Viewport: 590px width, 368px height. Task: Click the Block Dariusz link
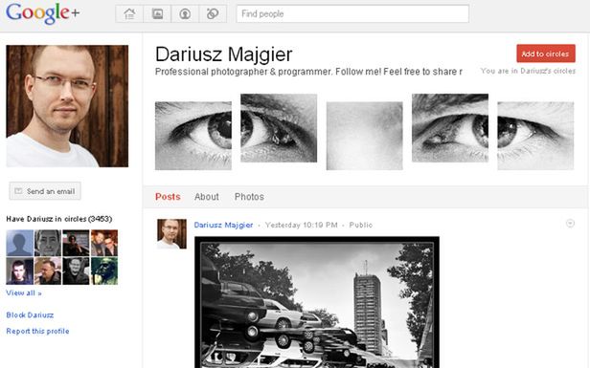(x=30, y=315)
